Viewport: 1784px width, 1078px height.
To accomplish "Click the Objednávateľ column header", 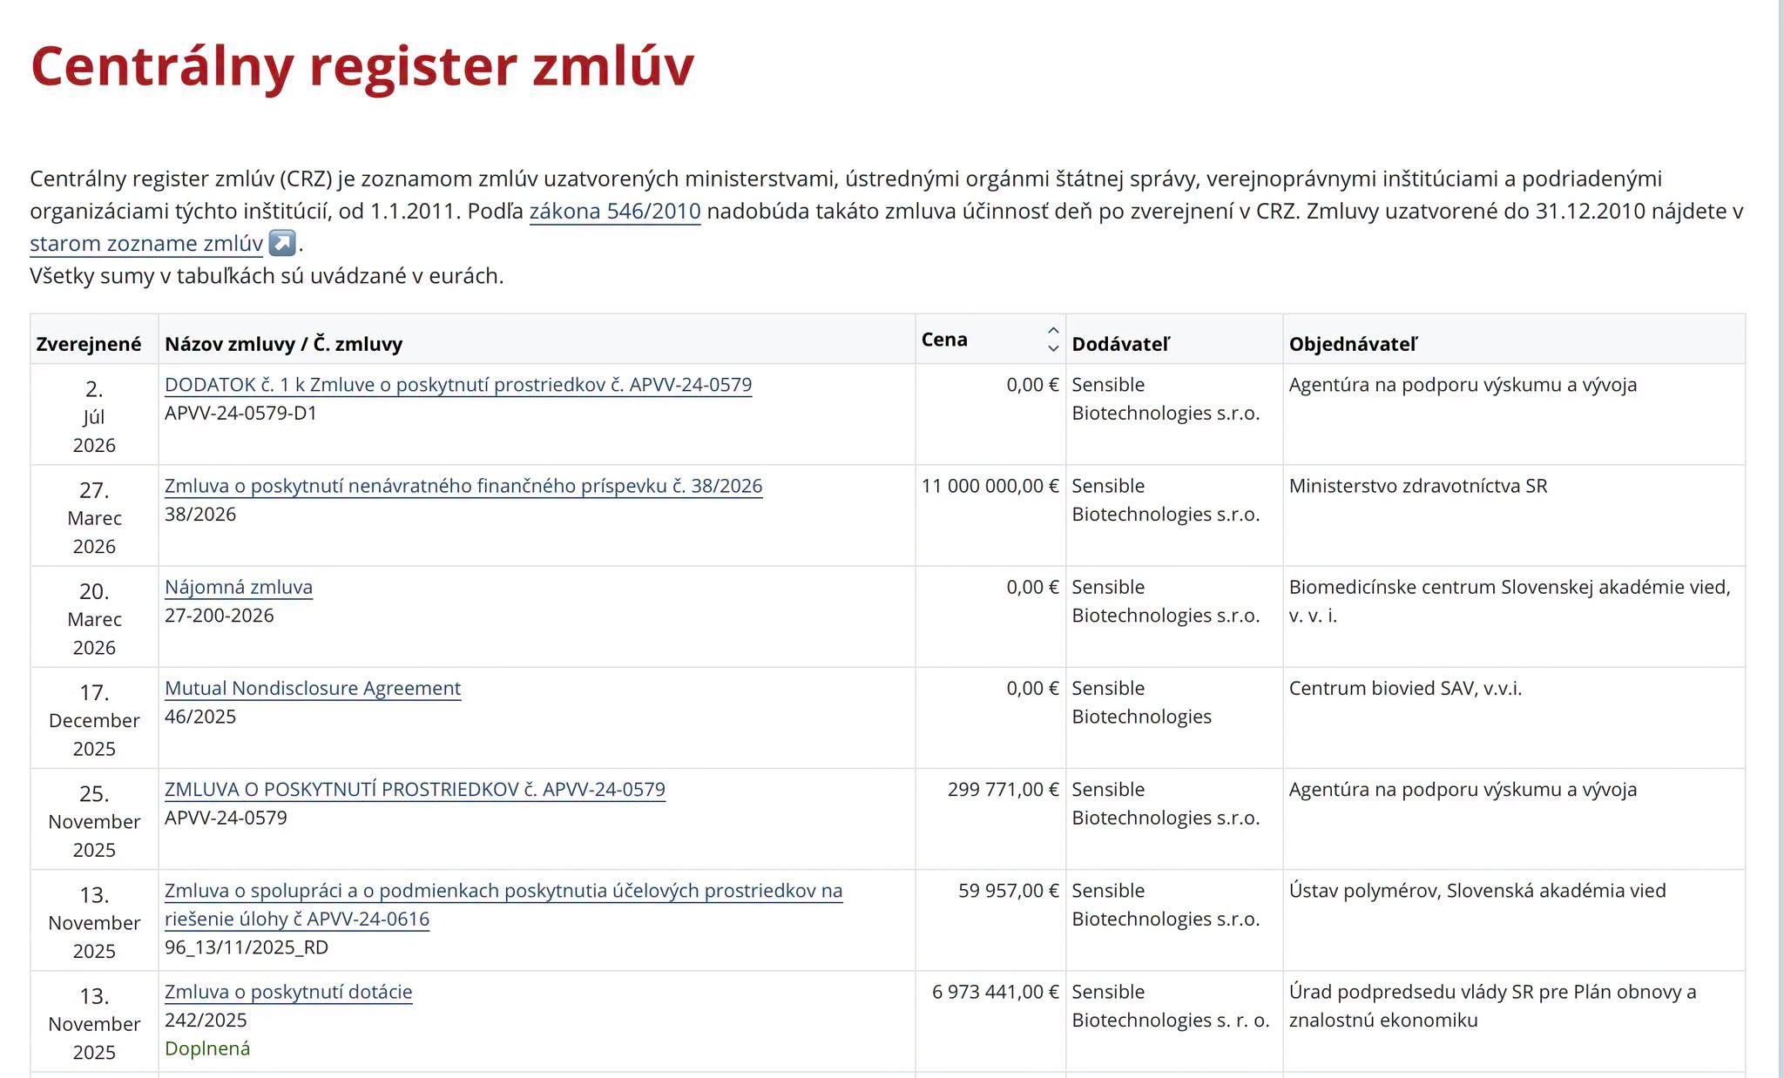I will pyautogui.click(x=1354, y=344).
